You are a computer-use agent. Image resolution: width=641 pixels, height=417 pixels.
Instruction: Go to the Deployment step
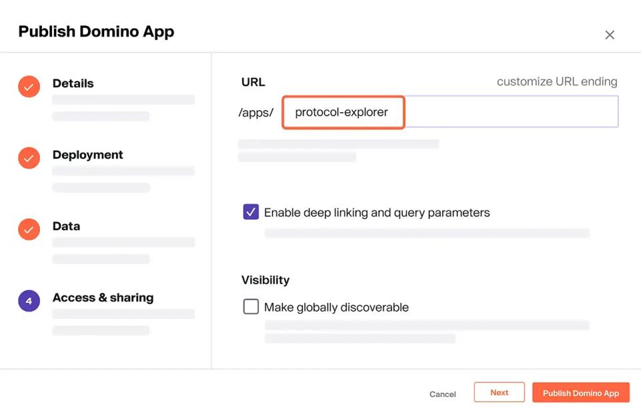[x=87, y=154]
